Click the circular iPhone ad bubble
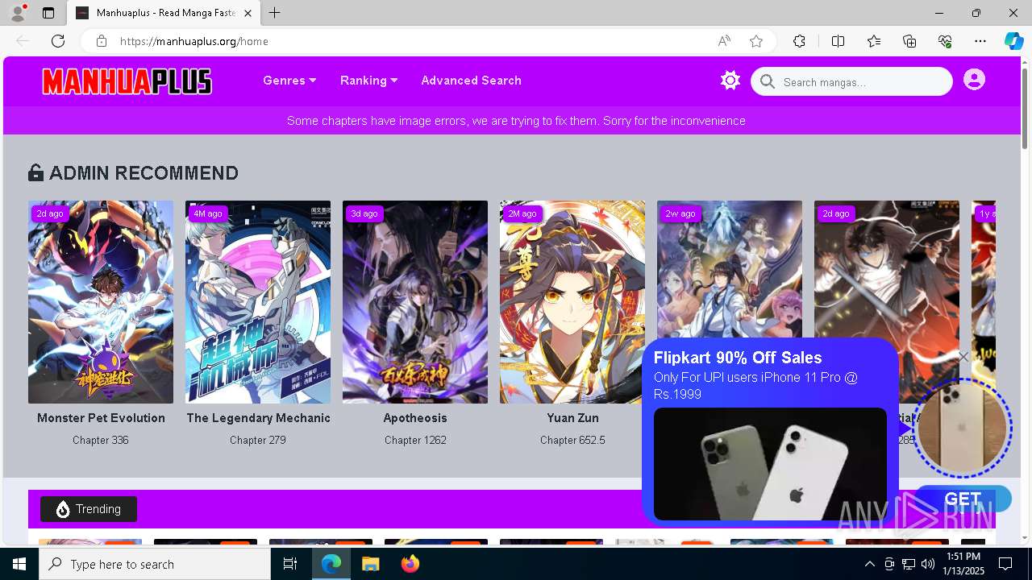This screenshot has width=1032, height=580. [962, 427]
